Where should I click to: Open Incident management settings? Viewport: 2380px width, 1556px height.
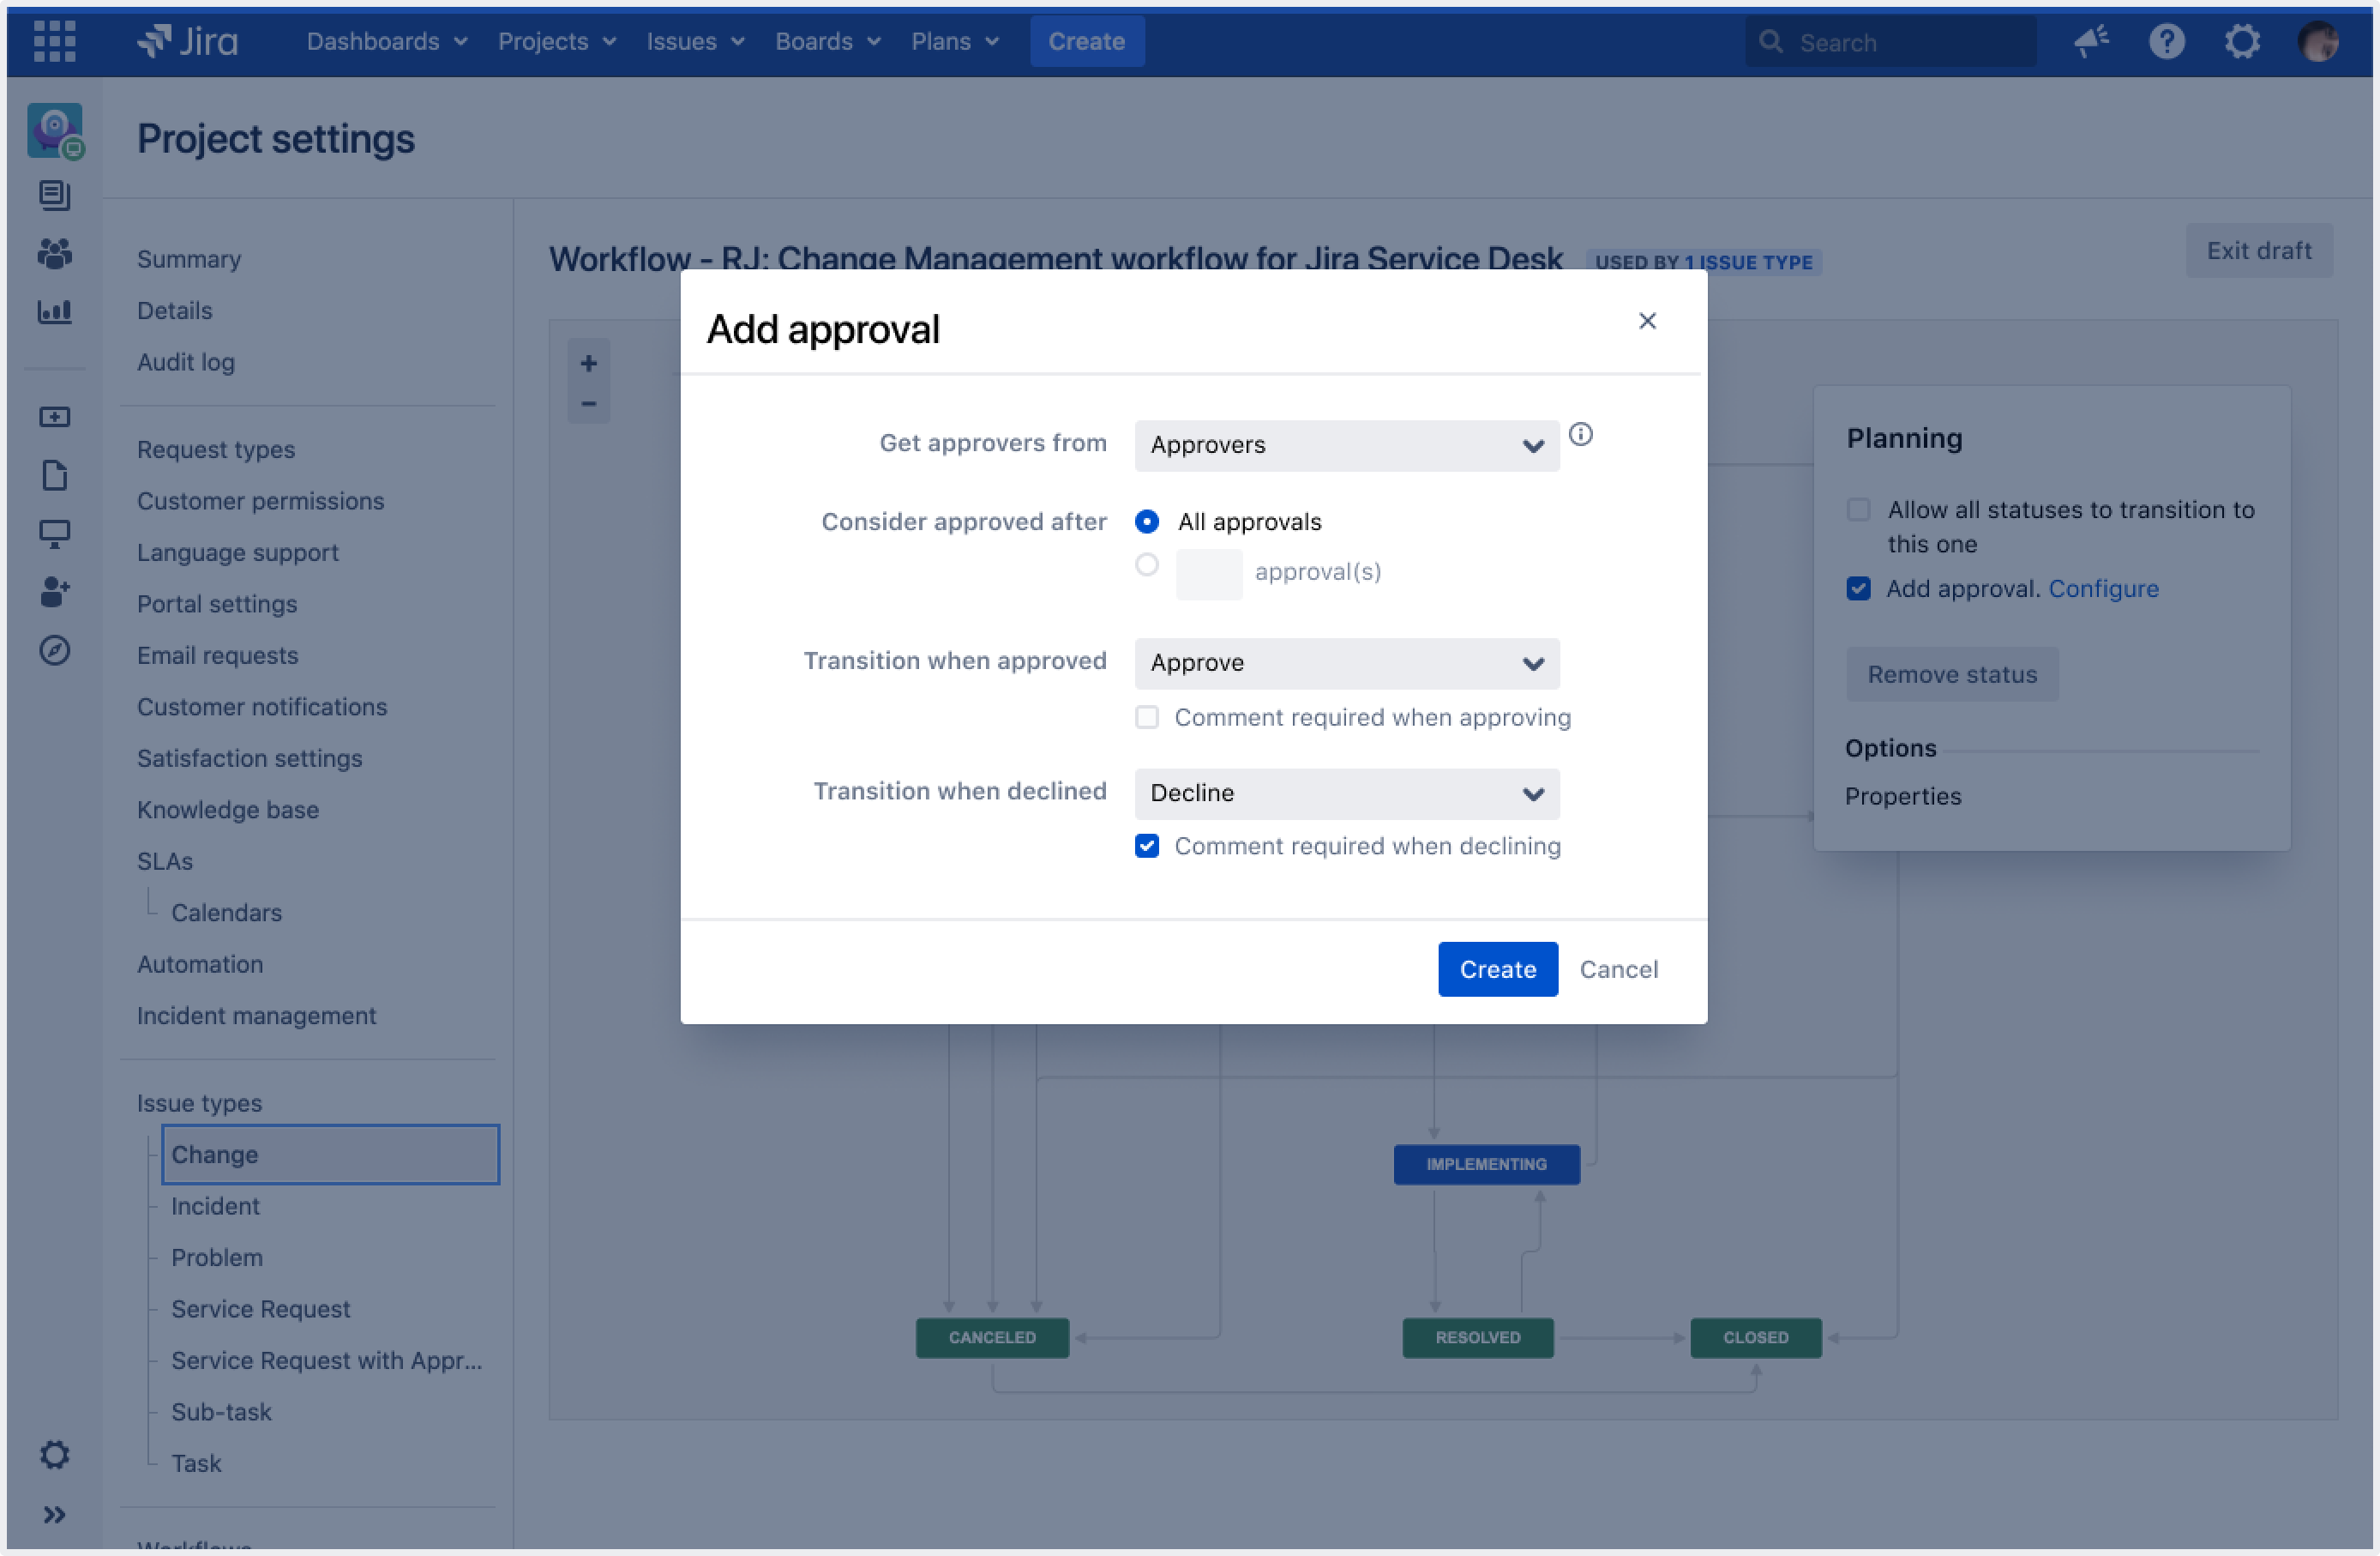pyautogui.click(x=256, y=1016)
